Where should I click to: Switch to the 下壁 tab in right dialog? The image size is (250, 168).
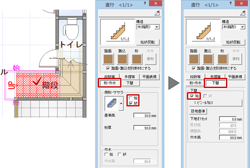pos(216,83)
